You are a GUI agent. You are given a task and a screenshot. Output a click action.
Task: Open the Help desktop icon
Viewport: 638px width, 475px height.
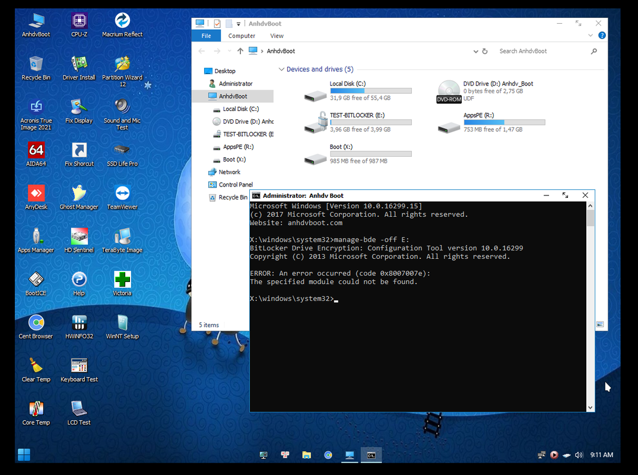79,284
